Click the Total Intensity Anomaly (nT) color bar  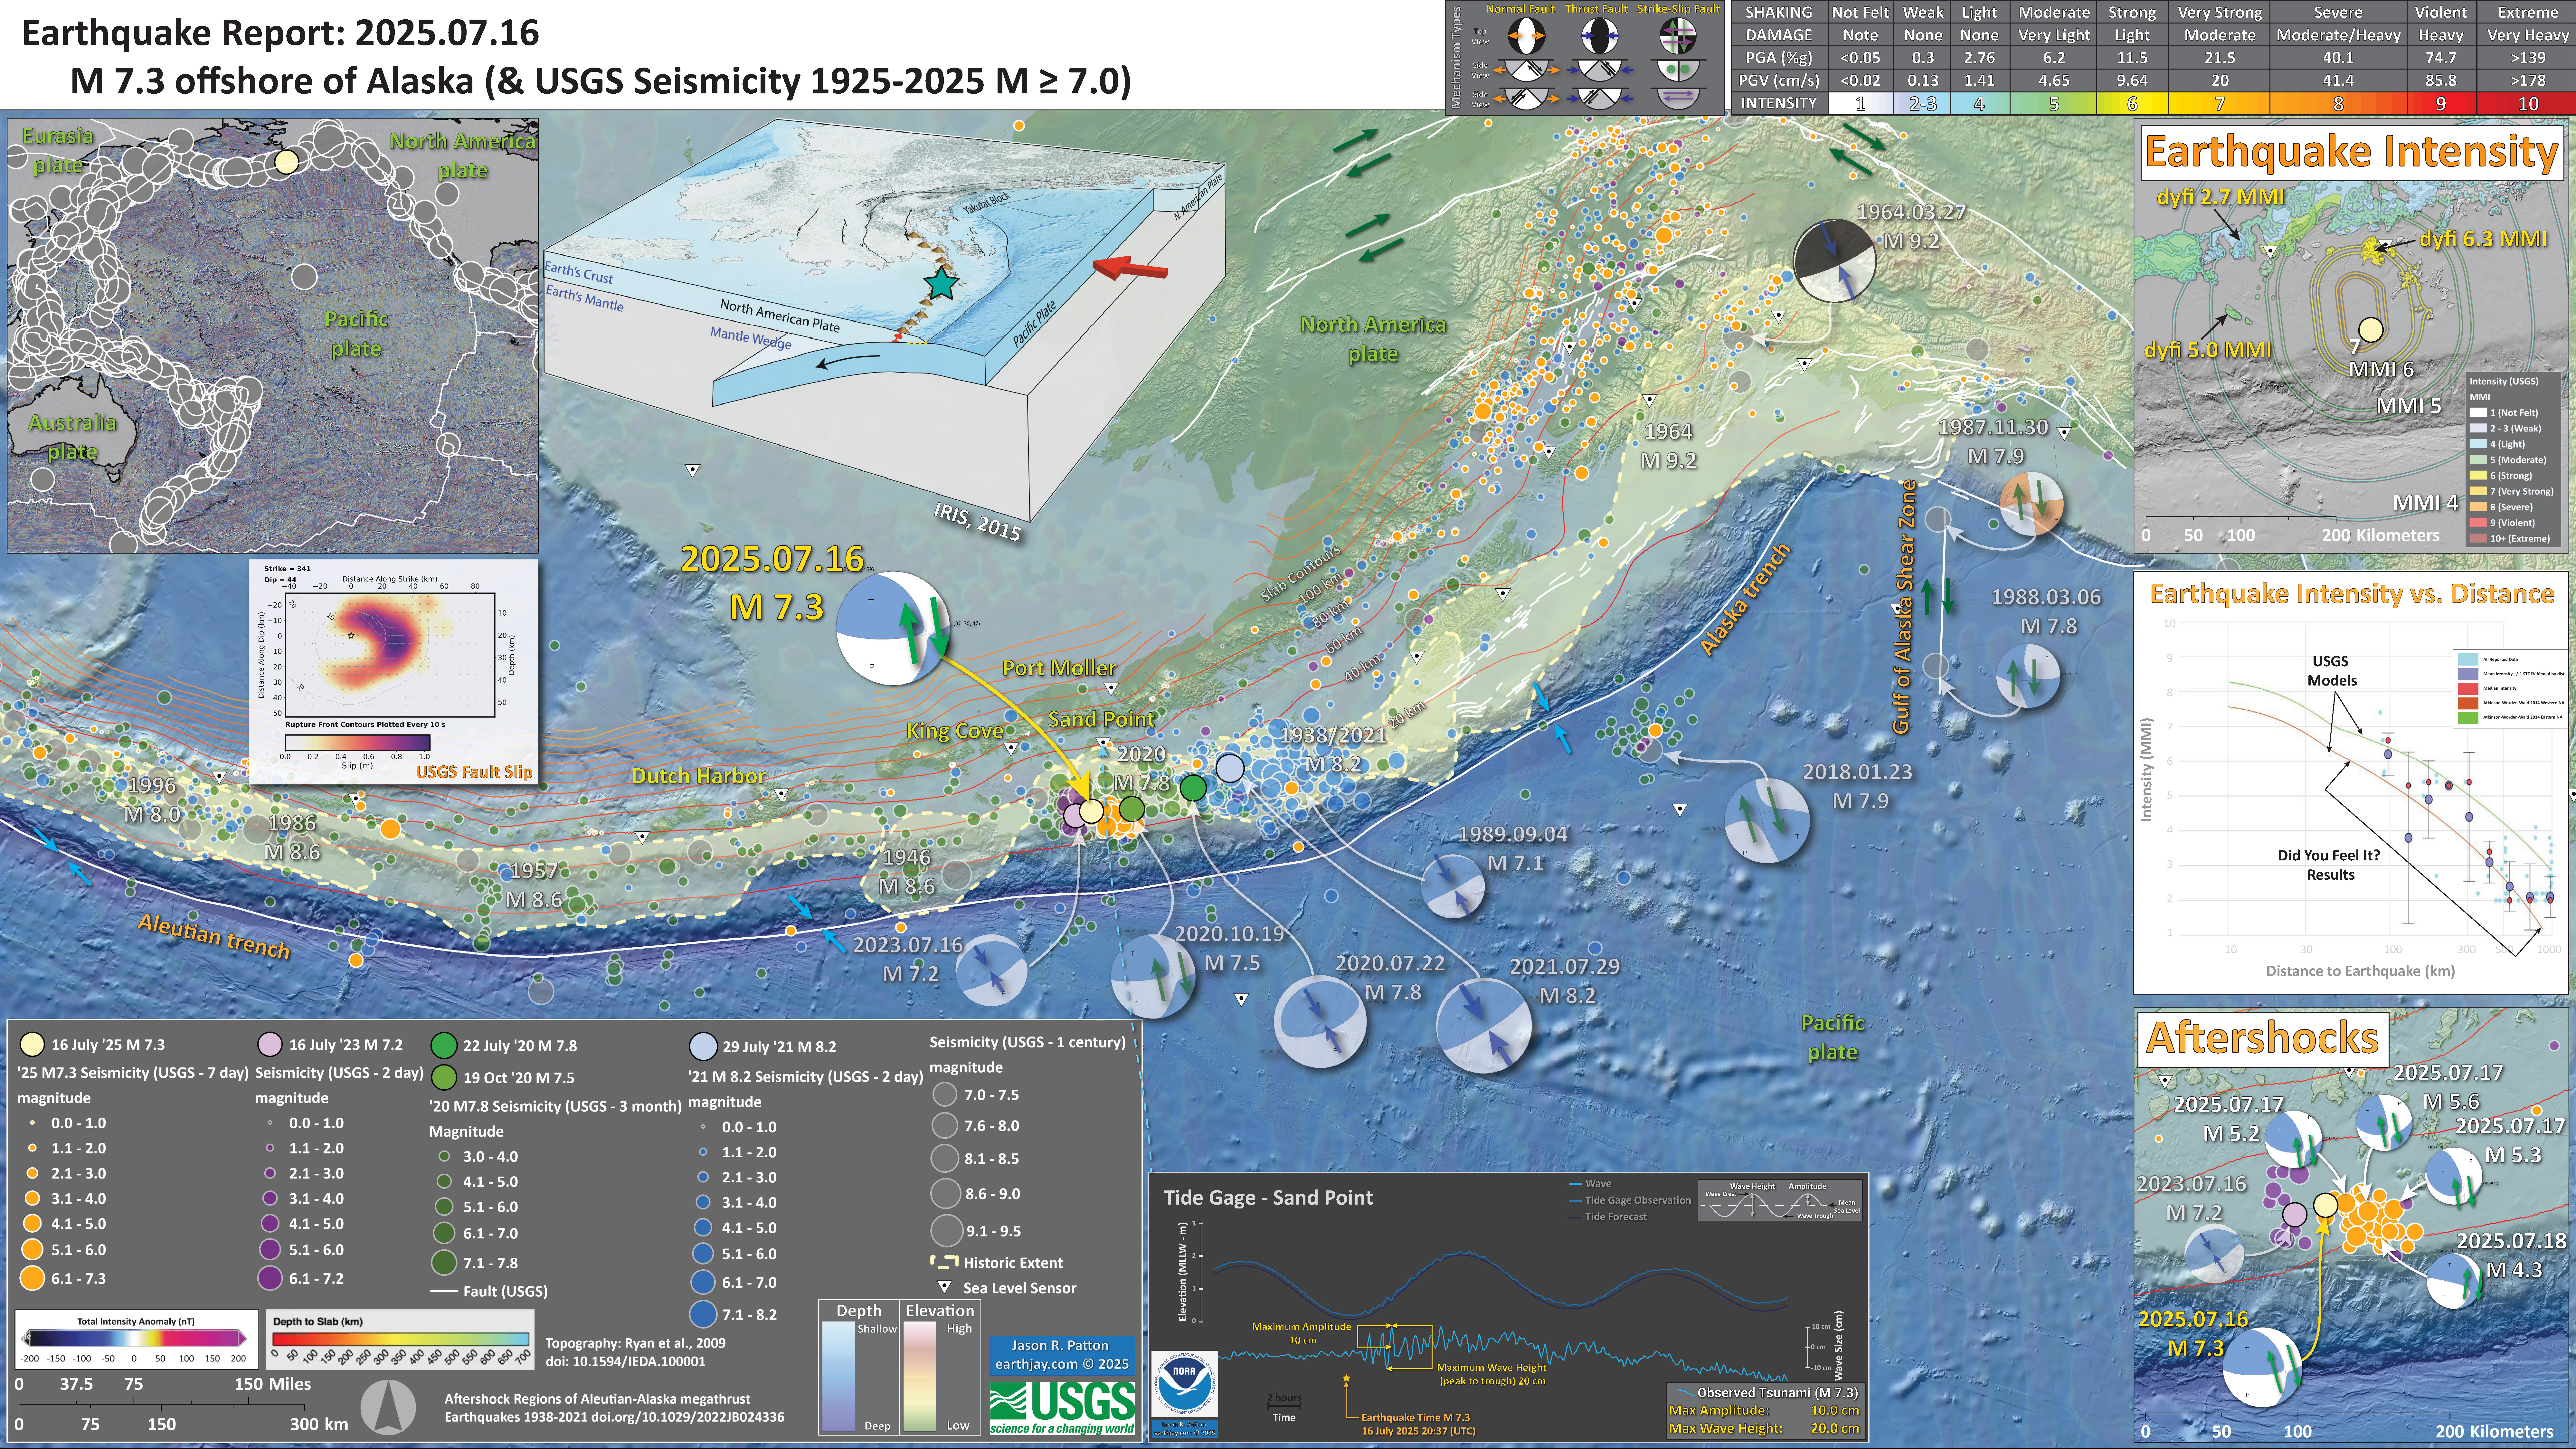coord(134,1338)
